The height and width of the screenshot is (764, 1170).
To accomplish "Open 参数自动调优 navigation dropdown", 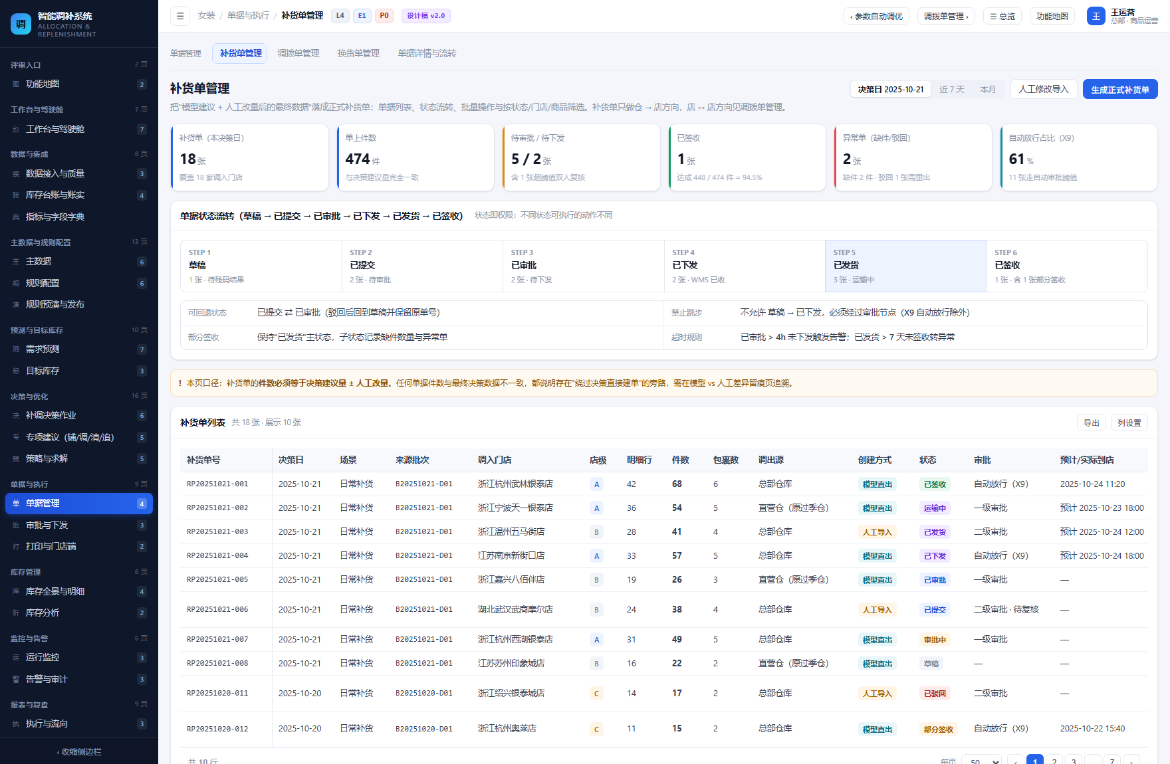I will tap(876, 17).
